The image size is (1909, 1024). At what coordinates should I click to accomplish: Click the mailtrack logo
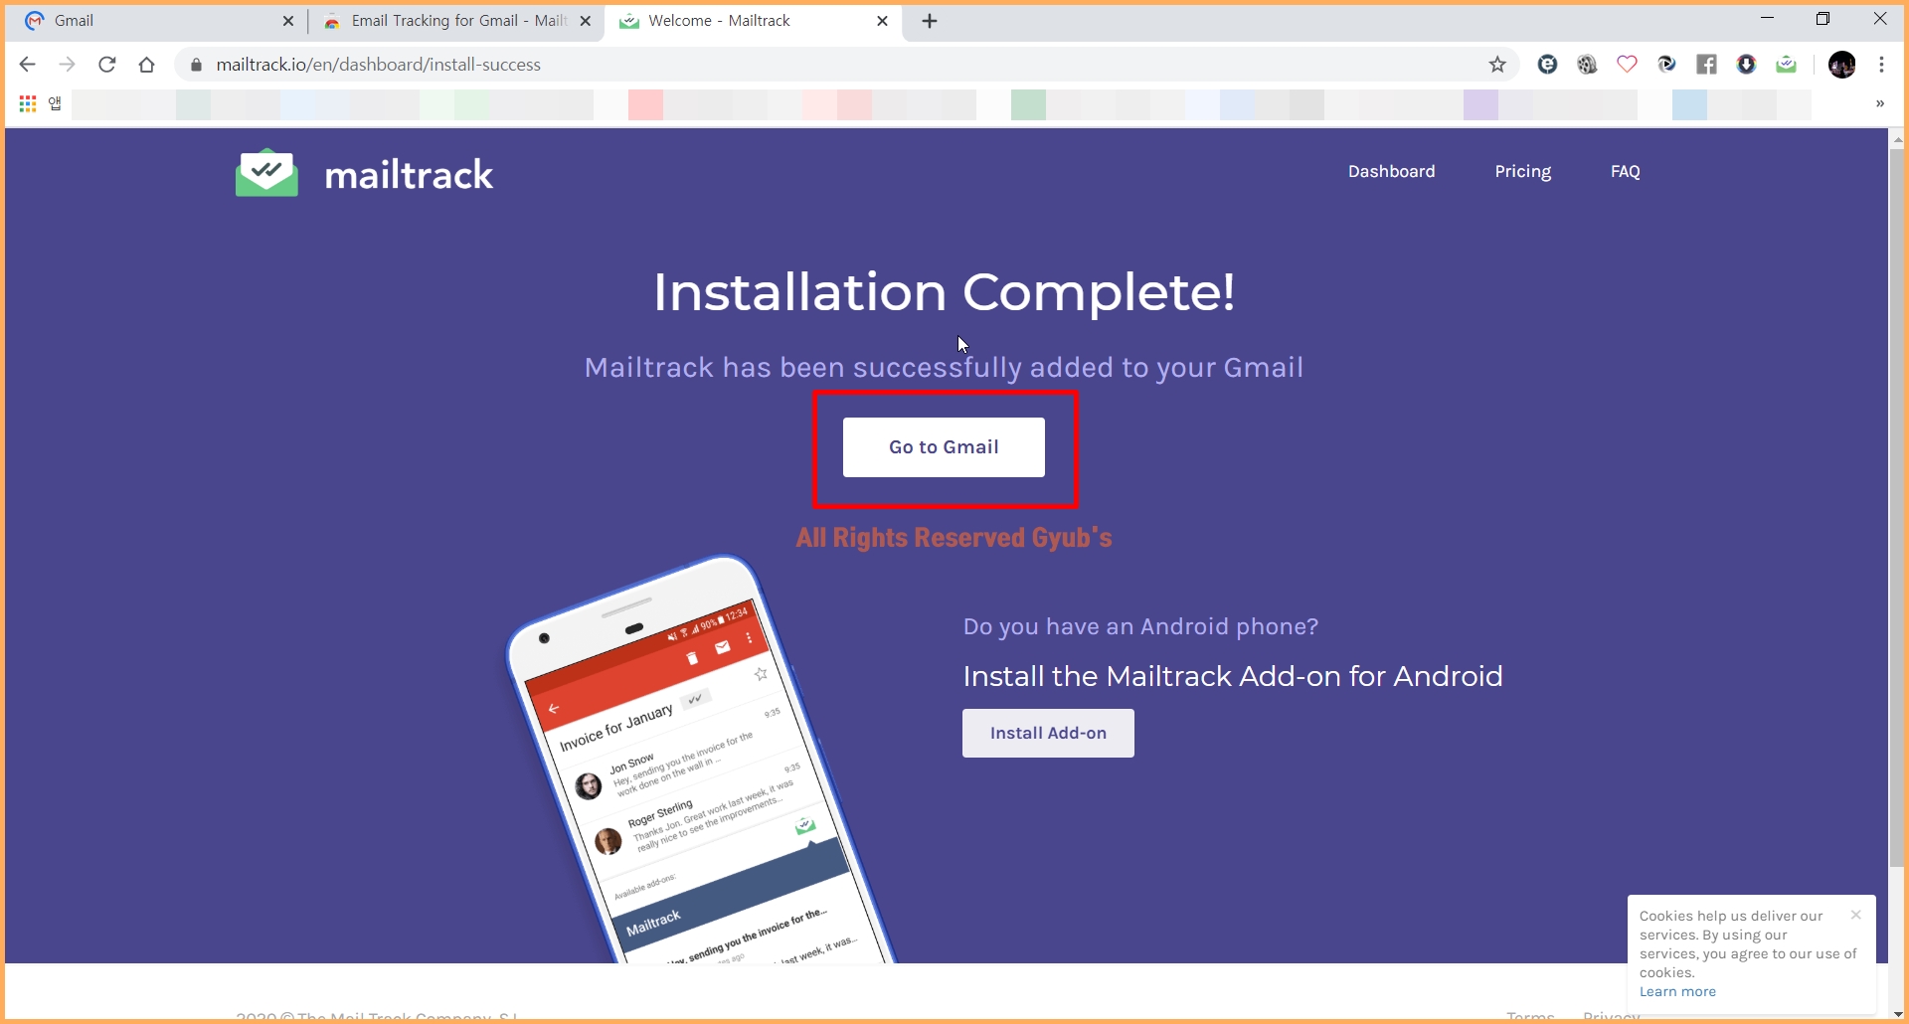coord(364,174)
